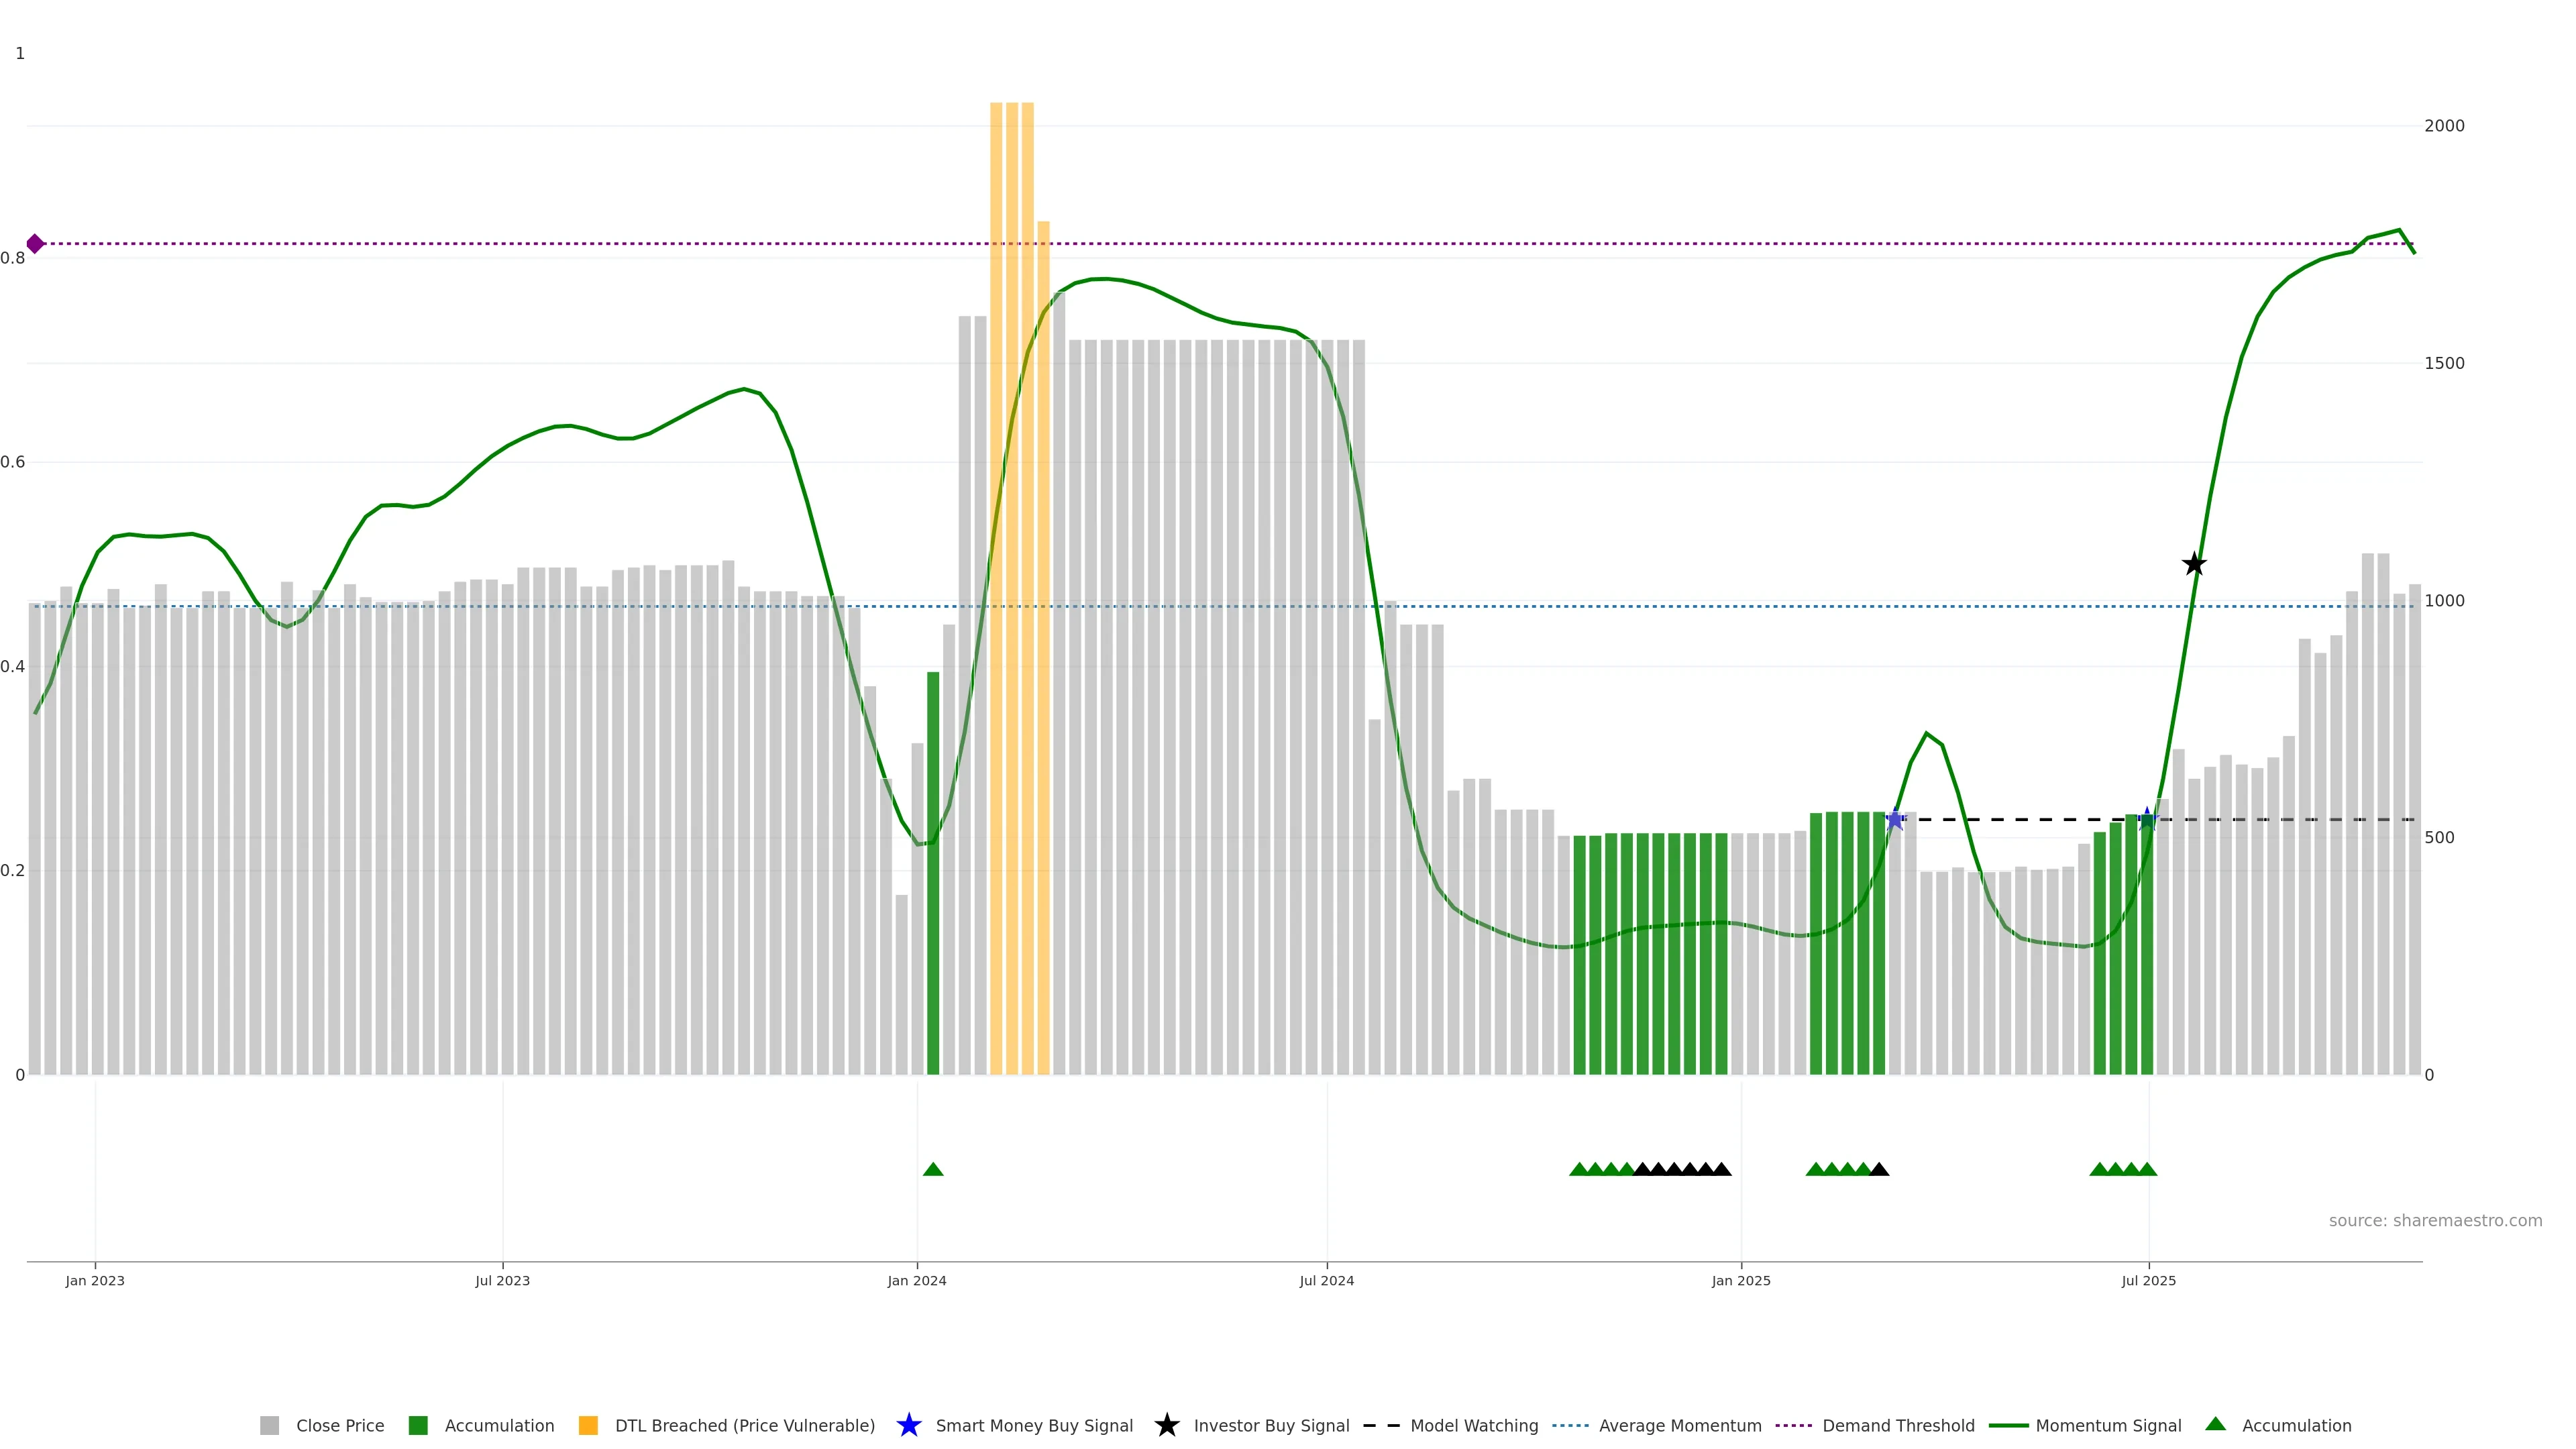
Task: Click the purple diamond Demand Threshold marker
Action: (35, 244)
